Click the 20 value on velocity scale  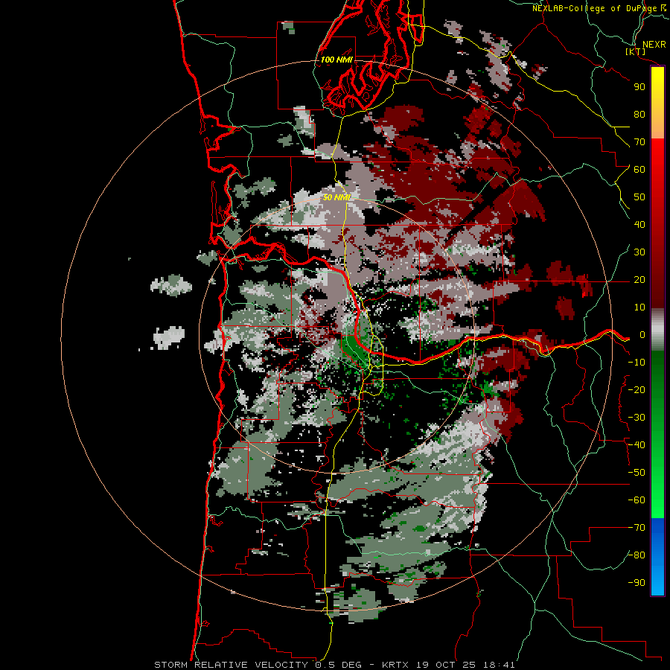click(639, 280)
